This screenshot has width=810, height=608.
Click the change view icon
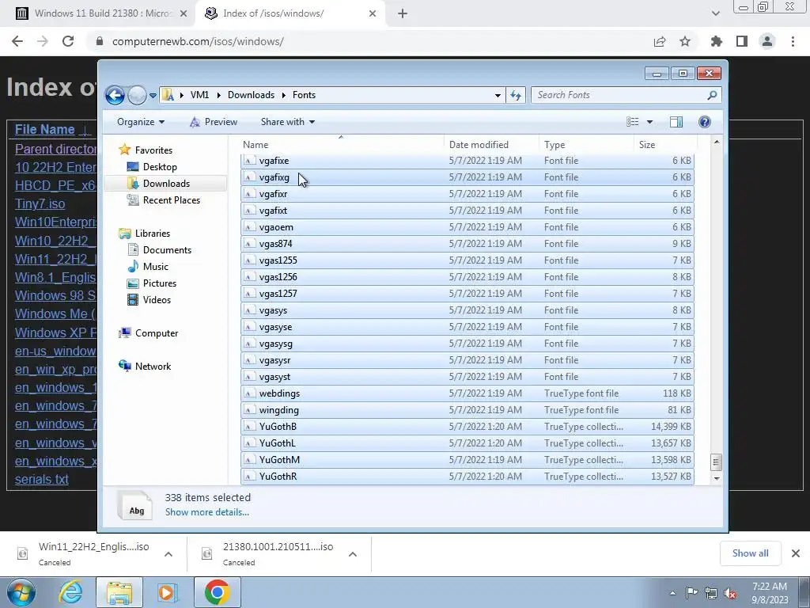(x=632, y=122)
